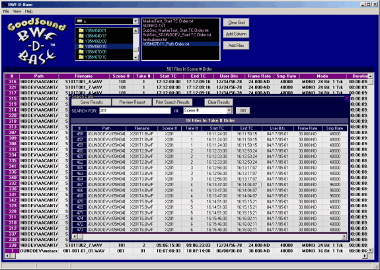Click the SEARCH FOR input field
380x270 pixels.
click(135, 111)
